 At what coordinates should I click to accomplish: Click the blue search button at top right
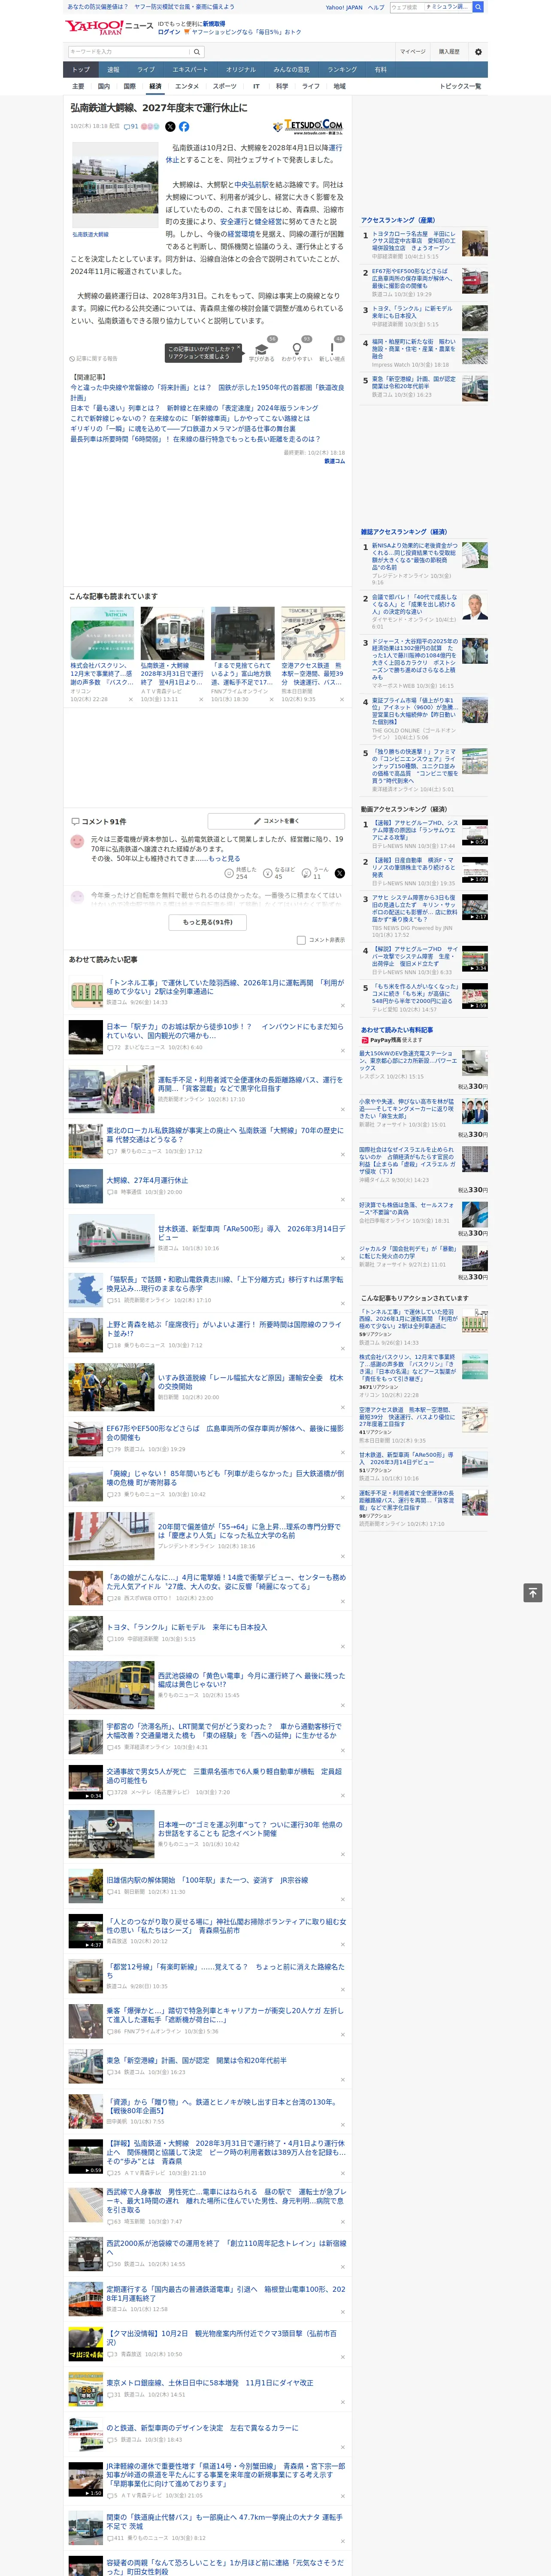[x=478, y=7]
